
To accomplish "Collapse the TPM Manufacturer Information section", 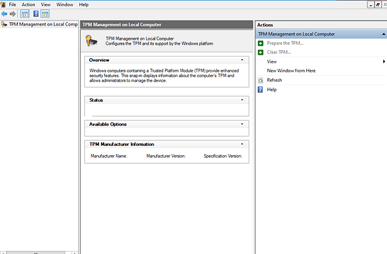I will pos(242,144).
